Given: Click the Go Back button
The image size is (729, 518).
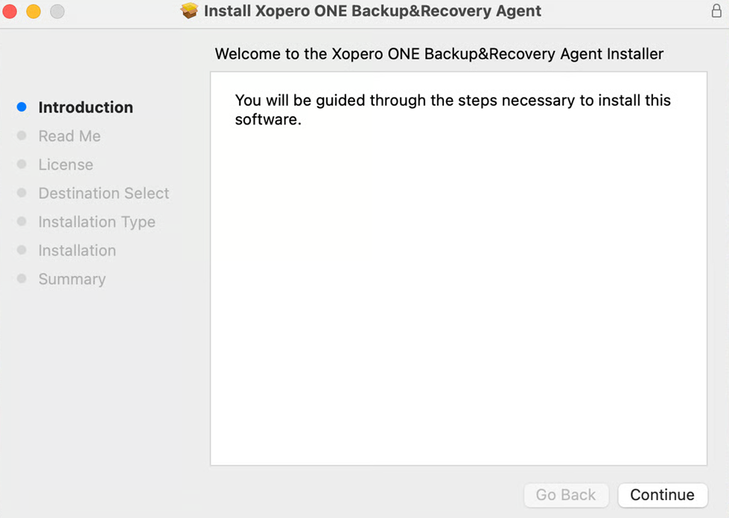Looking at the screenshot, I should click(x=566, y=495).
